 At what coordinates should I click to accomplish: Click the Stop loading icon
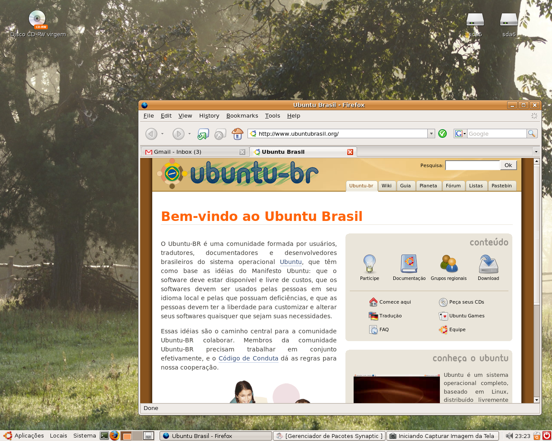pyautogui.click(x=220, y=134)
